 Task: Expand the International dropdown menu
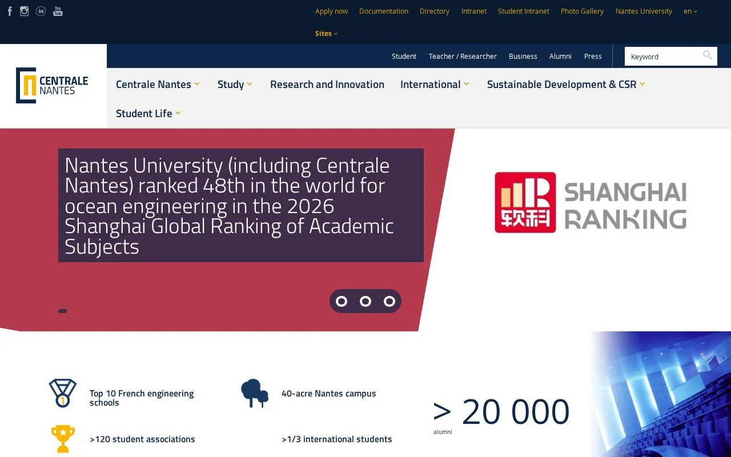pyautogui.click(x=435, y=85)
